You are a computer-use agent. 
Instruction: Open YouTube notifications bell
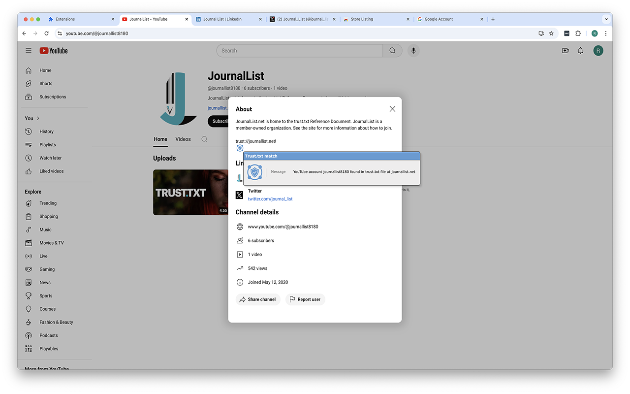click(580, 51)
